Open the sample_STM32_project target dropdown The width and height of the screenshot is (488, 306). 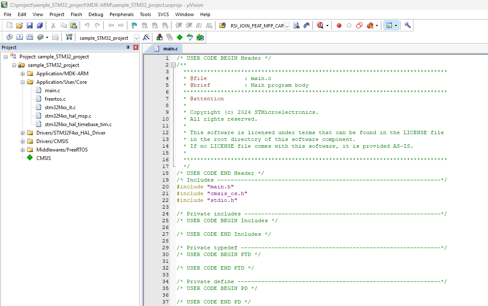pos(136,38)
